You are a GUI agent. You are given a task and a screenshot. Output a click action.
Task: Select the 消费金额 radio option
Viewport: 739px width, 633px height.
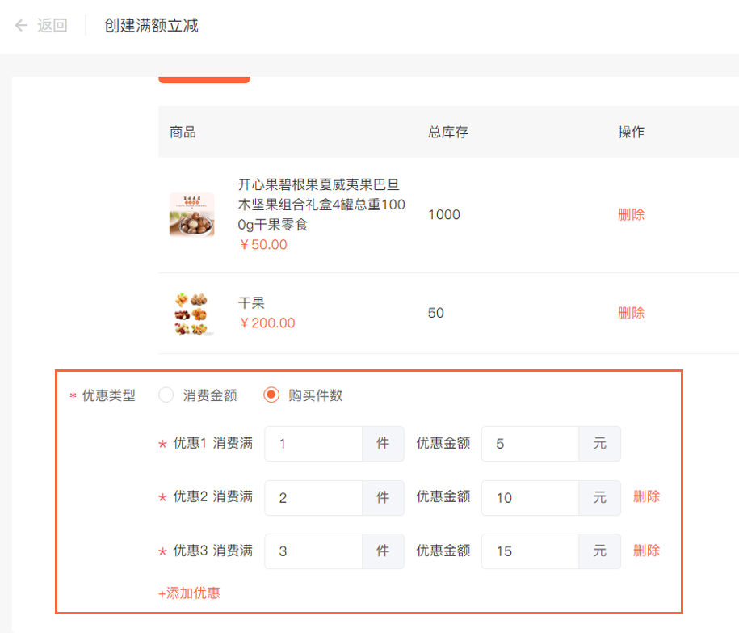(166, 395)
